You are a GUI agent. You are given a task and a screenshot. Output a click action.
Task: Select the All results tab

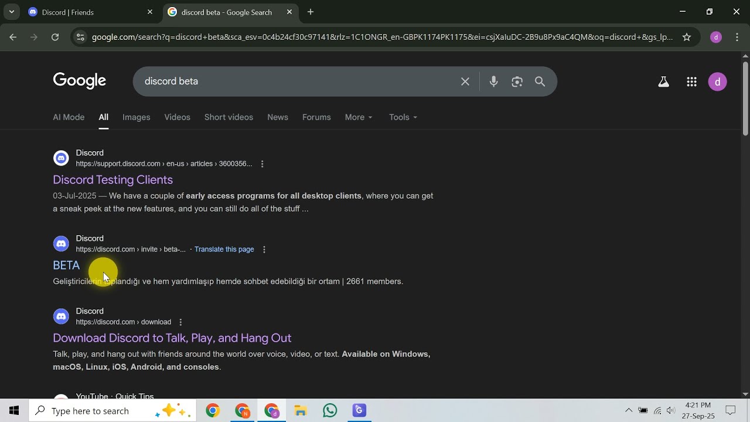click(103, 117)
